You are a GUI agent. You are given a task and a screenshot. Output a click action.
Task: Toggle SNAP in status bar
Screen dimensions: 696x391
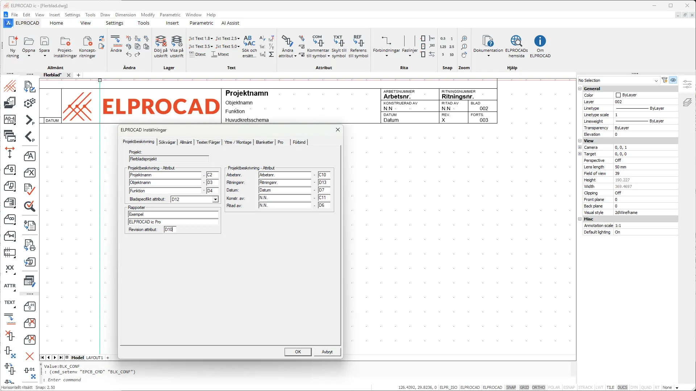511,387
